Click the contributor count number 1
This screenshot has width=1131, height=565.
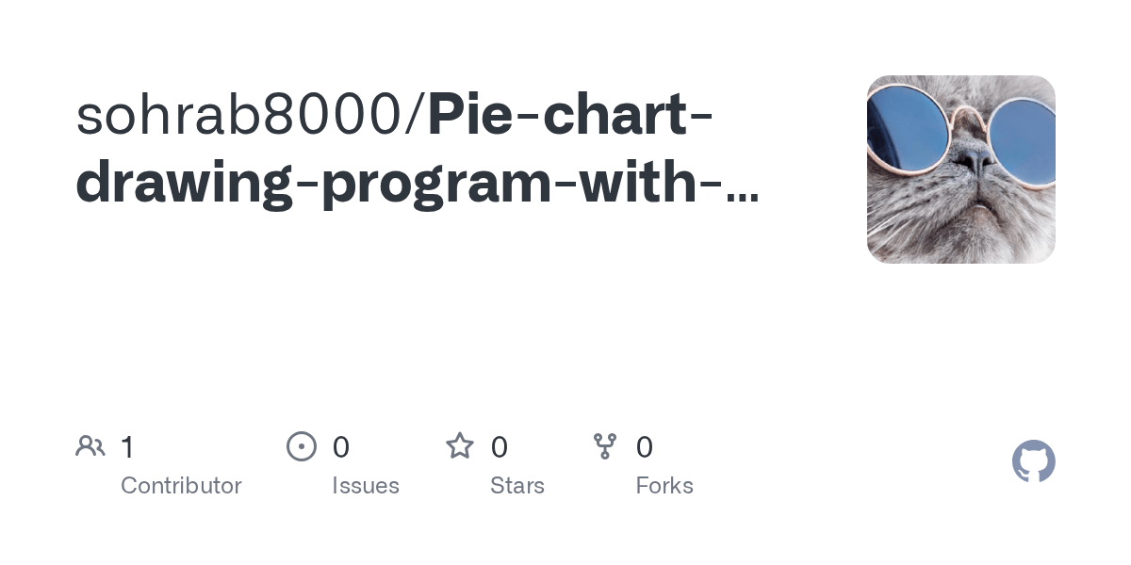[x=127, y=447]
